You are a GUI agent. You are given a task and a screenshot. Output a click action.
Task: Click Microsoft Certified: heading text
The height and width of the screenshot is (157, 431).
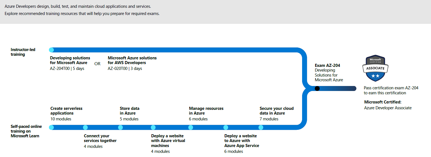[x=383, y=102]
